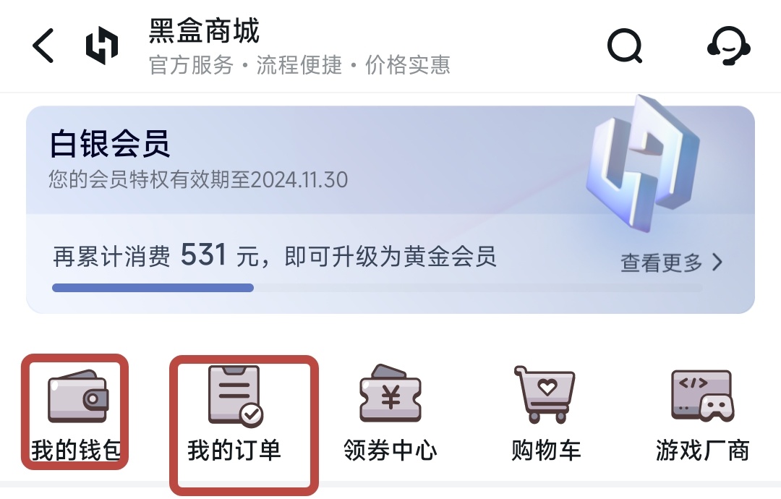Contact customer service headset icon

[729, 46]
